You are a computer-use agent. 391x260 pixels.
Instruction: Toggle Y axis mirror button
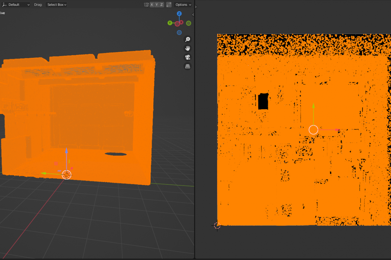(157, 5)
